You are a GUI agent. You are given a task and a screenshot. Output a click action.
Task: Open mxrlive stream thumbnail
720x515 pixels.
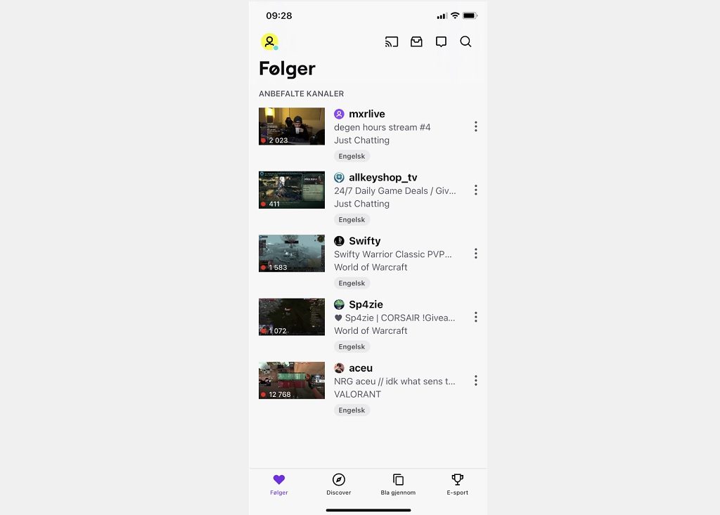(x=292, y=126)
